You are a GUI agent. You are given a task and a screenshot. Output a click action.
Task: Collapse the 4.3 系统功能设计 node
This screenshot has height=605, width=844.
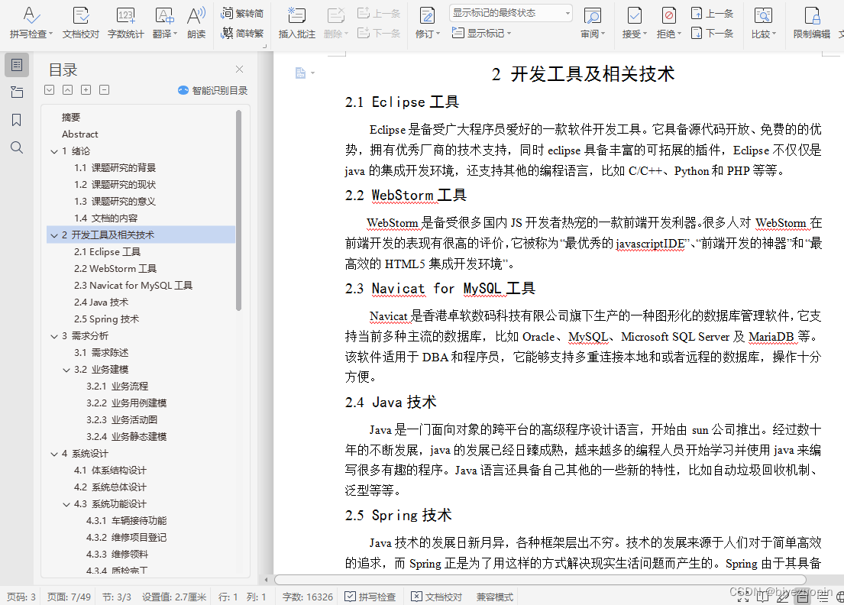click(66, 504)
